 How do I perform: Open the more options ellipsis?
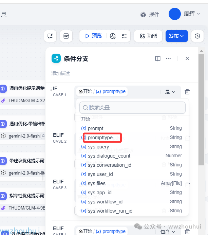[x=168, y=59]
